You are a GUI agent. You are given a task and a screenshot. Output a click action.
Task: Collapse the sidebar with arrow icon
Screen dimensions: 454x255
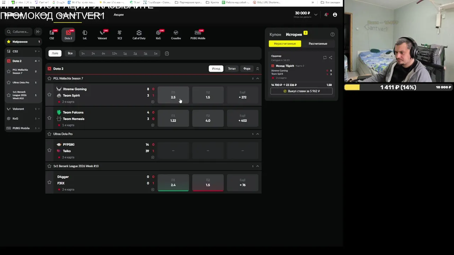tap(38, 32)
